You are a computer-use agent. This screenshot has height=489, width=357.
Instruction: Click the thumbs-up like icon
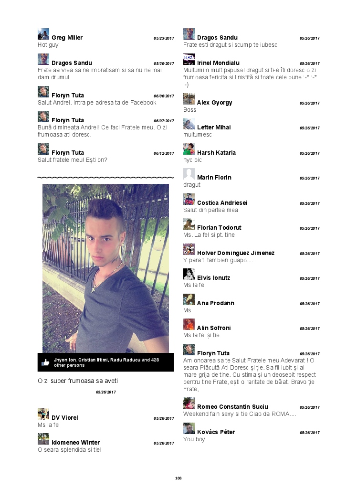[x=45, y=362]
